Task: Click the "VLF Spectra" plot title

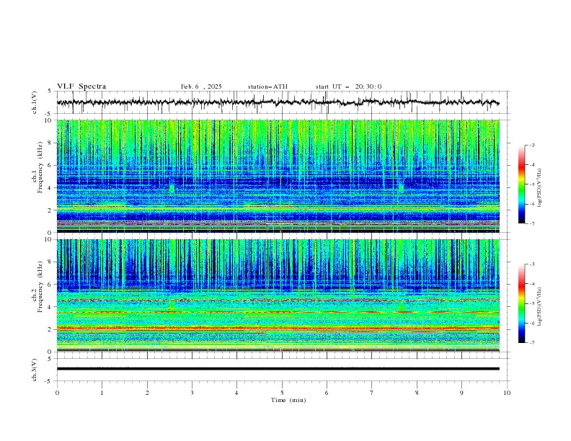Action: (x=81, y=86)
